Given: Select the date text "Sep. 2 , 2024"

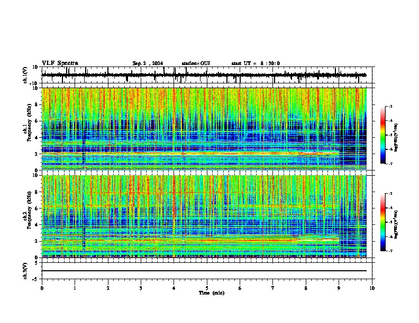Looking at the screenshot, I should (x=148, y=63).
